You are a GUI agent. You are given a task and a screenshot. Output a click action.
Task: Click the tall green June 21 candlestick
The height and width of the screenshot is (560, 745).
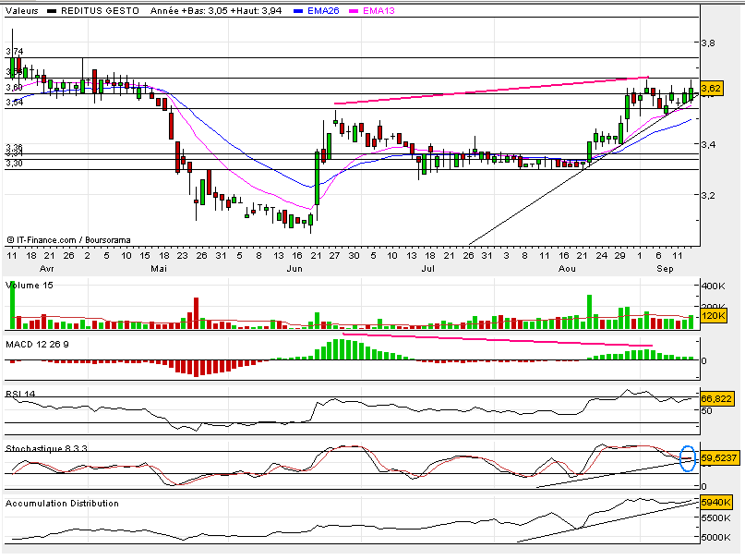317,178
